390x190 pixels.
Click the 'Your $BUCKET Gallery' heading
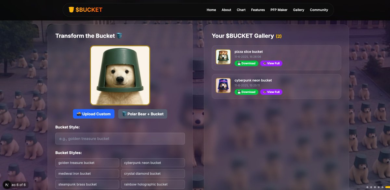[x=243, y=36]
